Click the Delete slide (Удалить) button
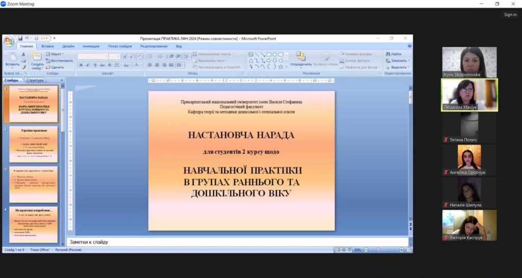The height and width of the screenshot is (278, 522). coord(56,67)
